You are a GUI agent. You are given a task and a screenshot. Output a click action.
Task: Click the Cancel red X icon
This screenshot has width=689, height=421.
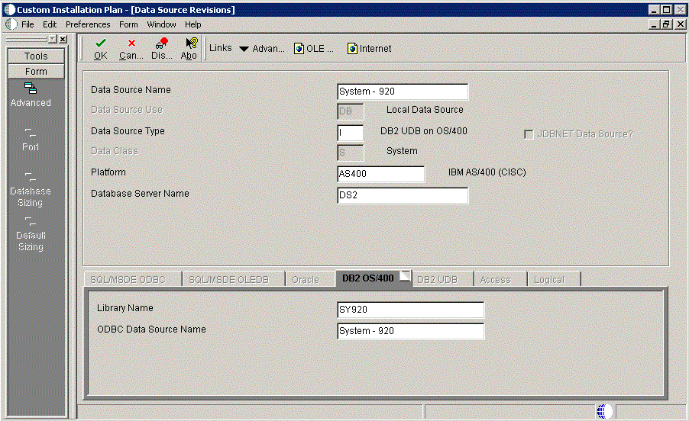[x=131, y=43]
